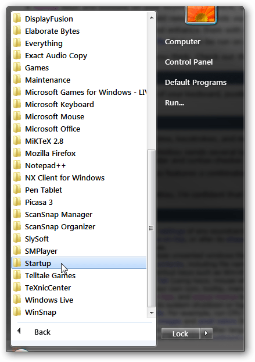
Task: Open Computer from the Start menu
Action: (182, 42)
